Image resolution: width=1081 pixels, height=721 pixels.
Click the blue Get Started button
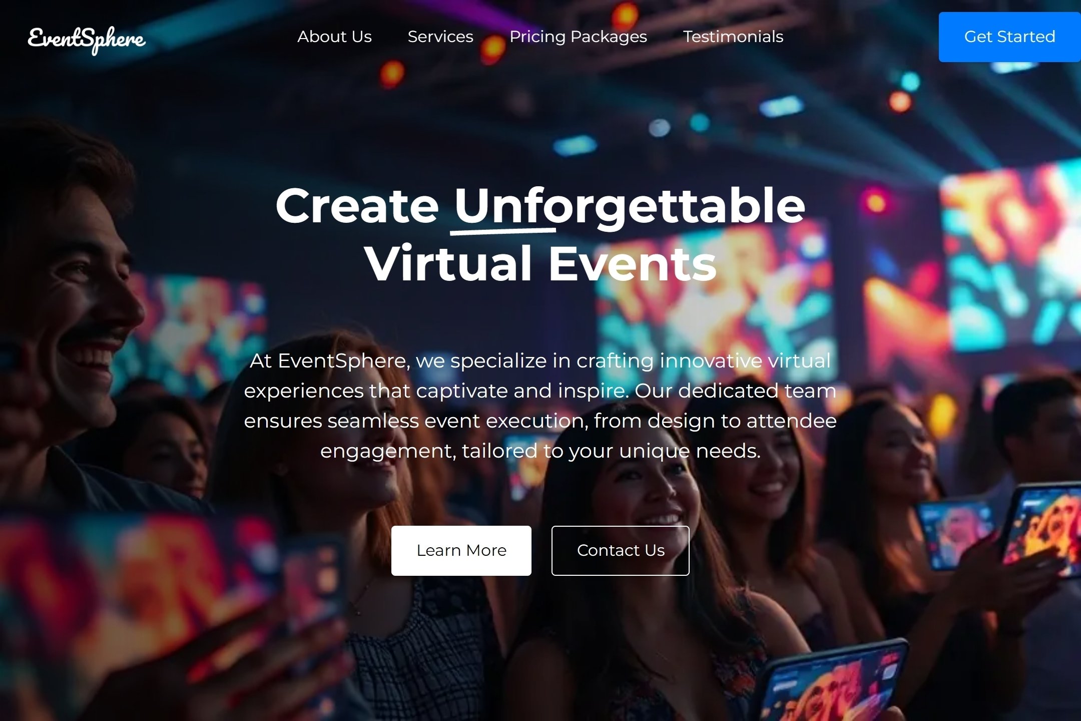click(x=1009, y=37)
